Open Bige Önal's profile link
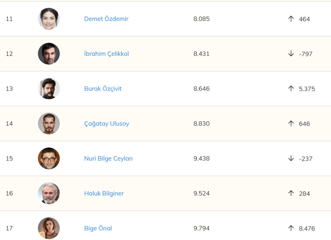 coord(98,228)
